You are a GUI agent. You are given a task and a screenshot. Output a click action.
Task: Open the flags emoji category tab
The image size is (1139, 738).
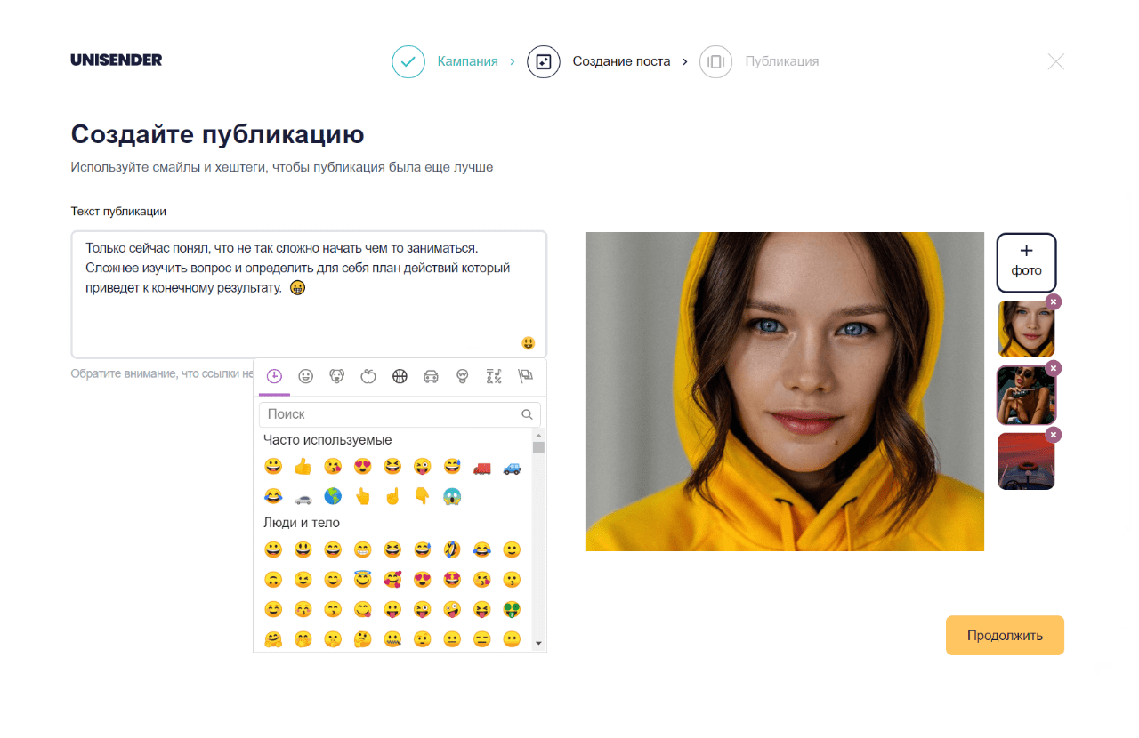(525, 376)
